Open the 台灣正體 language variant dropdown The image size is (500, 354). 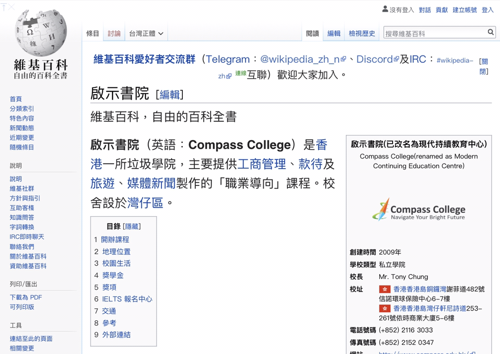point(146,33)
